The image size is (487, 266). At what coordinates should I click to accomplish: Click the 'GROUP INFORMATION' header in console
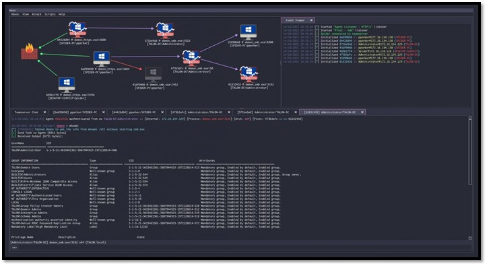click(25, 161)
